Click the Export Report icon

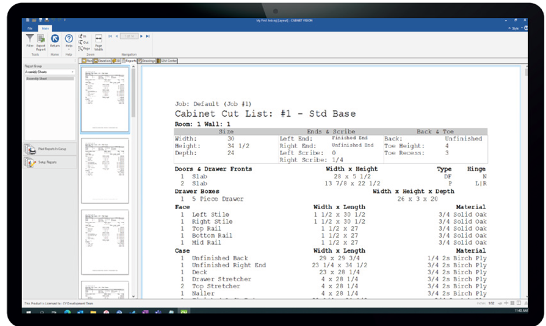41,39
